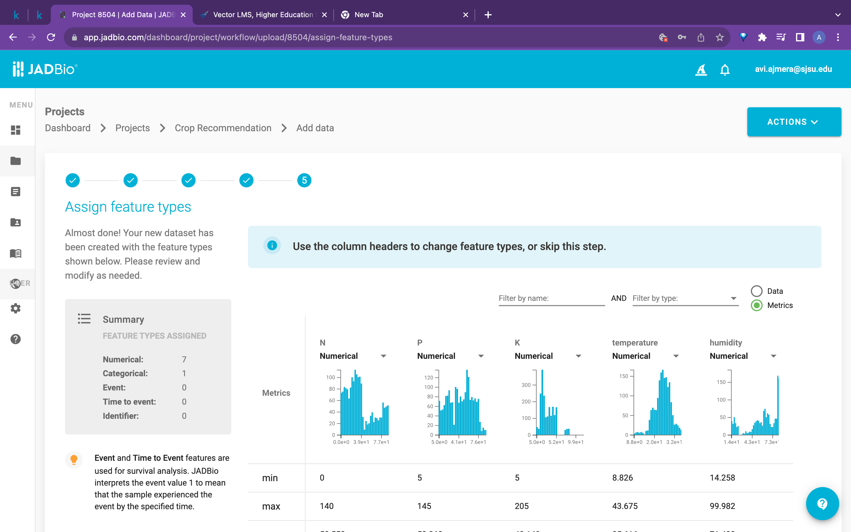This screenshot has height=532, width=851.
Task: Open the documentation book icon in the sidebar
Action: coord(16,253)
